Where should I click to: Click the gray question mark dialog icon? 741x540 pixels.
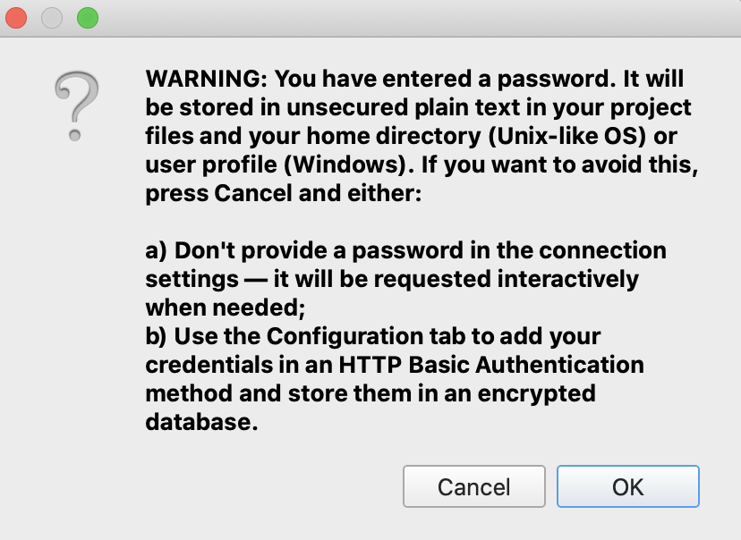click(77, 106)
